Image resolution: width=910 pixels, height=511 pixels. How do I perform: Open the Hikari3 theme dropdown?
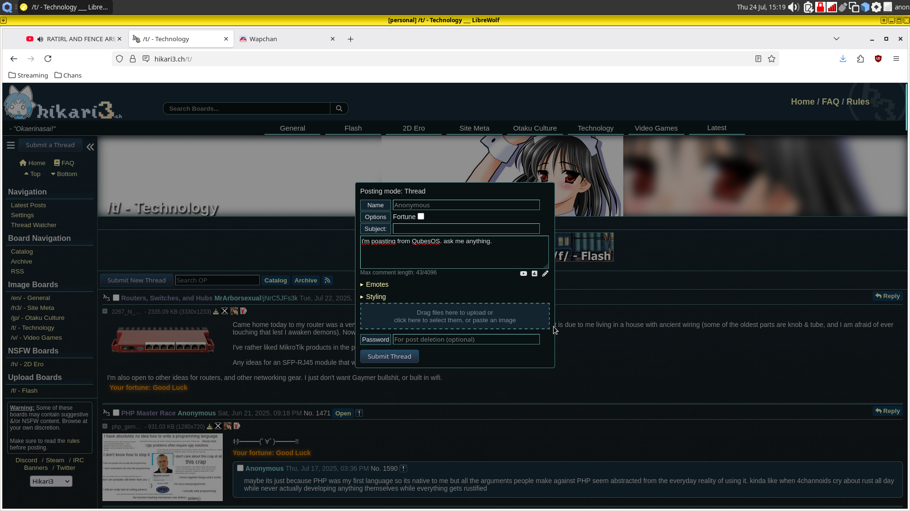[x=51, y=481]
